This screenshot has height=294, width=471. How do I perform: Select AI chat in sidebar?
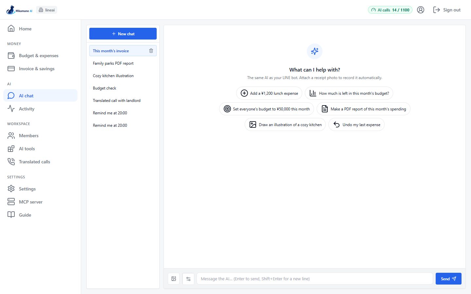coord(41,95)
